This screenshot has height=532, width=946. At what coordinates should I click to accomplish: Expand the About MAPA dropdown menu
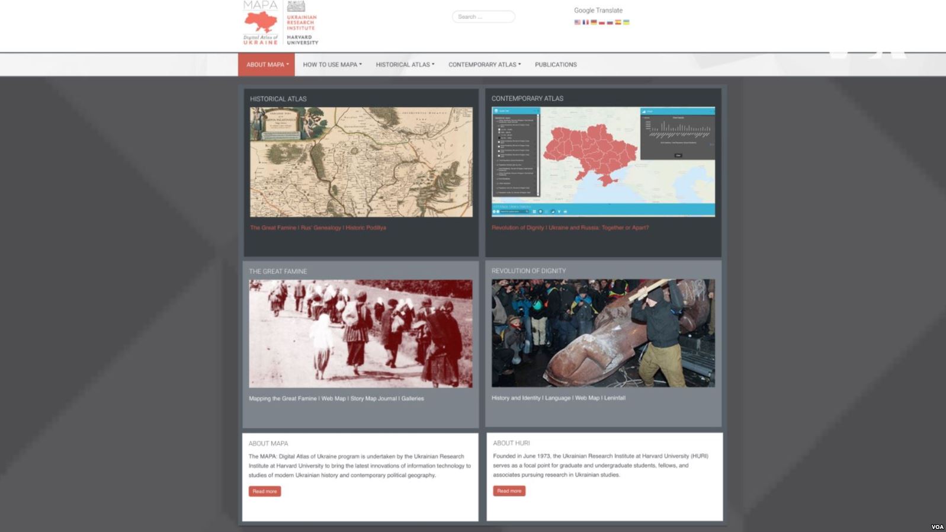pyautogui.click(x=267, y=65)
